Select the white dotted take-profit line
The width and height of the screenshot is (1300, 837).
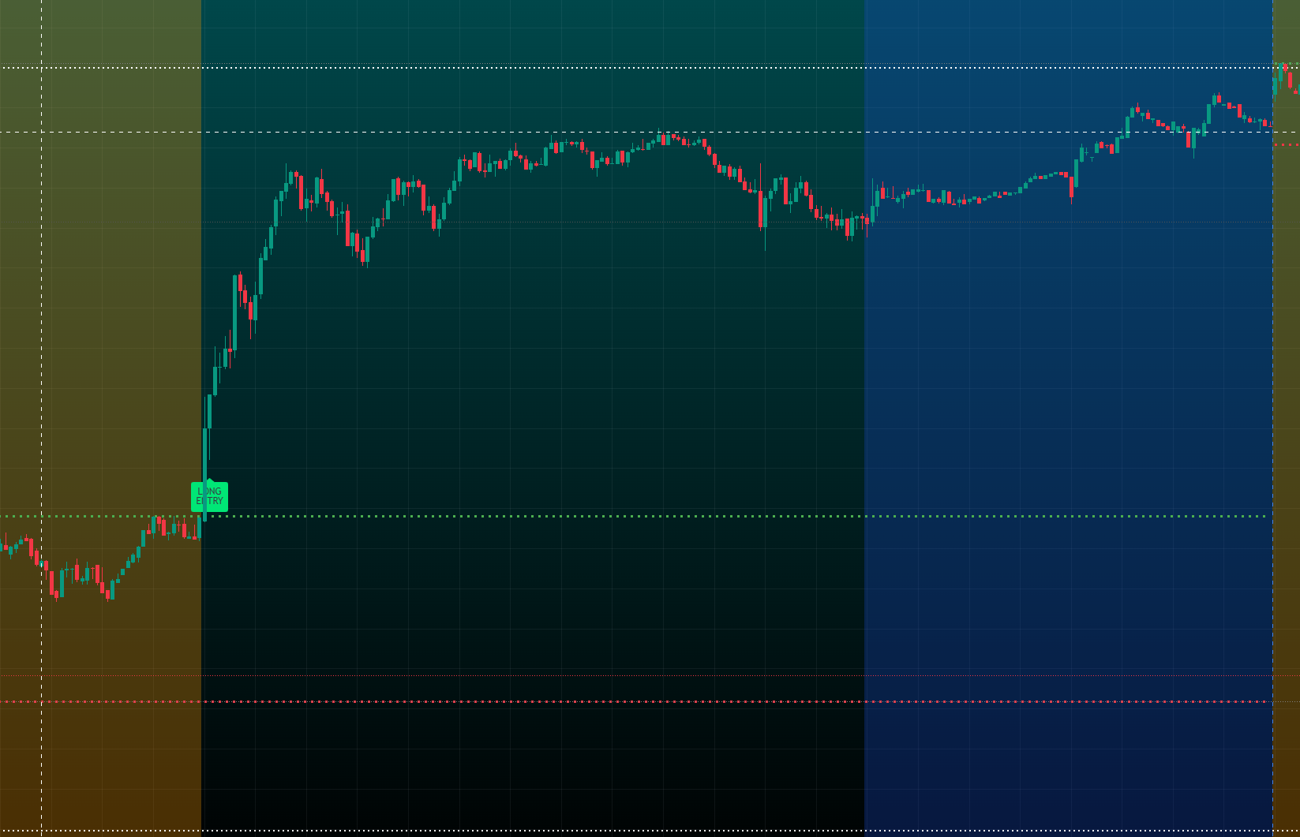coord(553,69)
